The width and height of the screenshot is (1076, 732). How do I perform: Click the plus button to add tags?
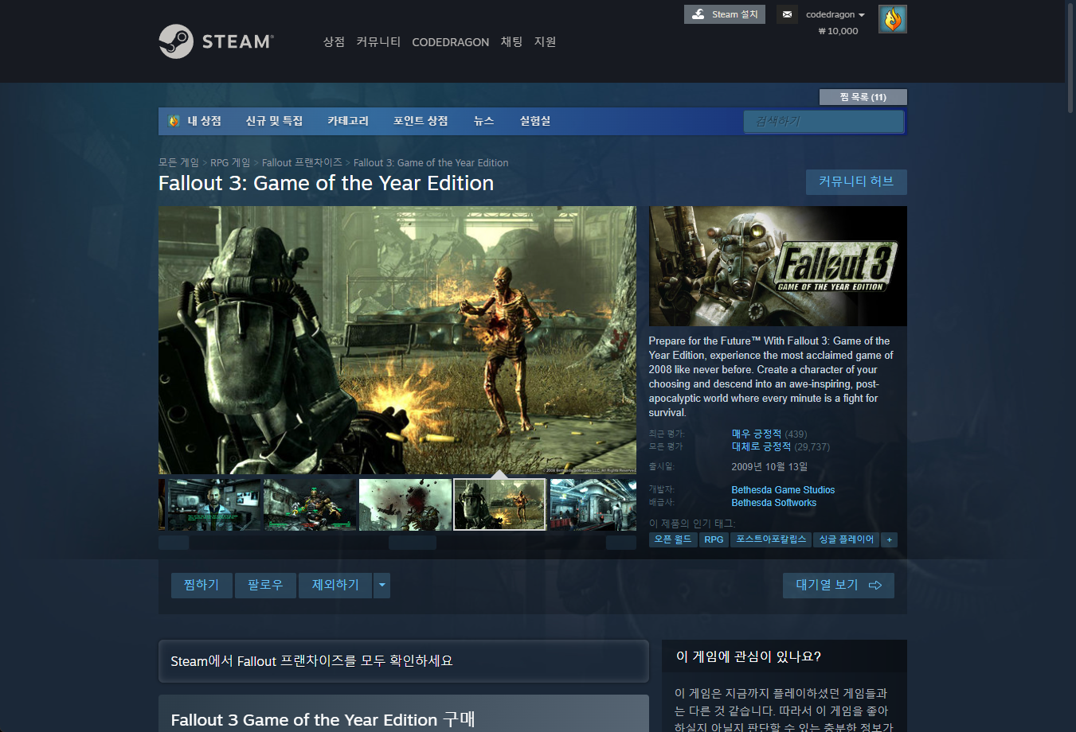click(890, 539)
